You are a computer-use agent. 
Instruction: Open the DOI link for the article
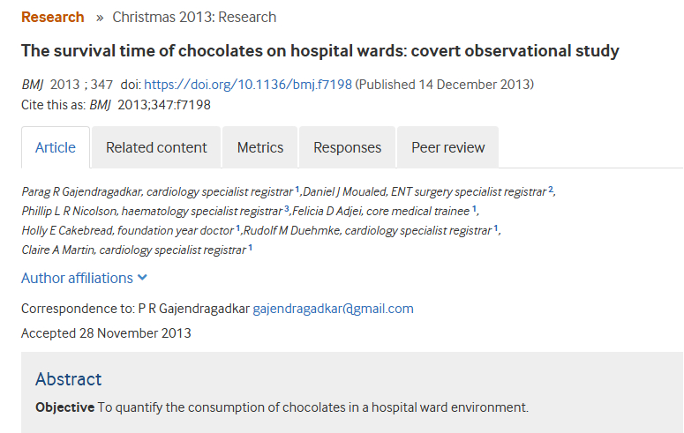pyautogui.click(x=248, y=85)
